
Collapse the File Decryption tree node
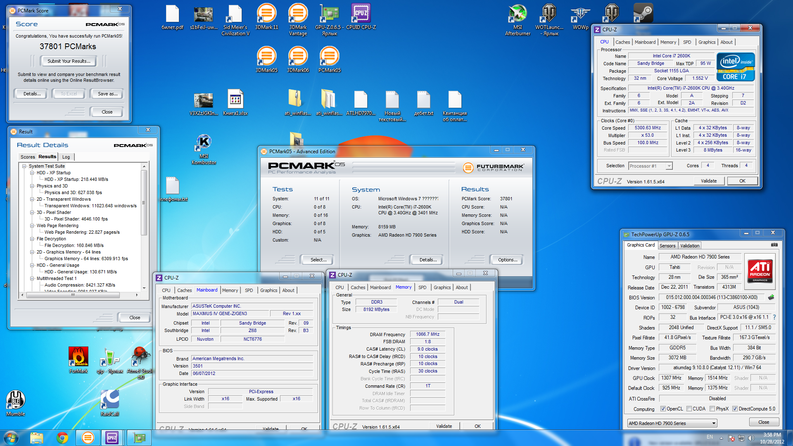(32, 239)
